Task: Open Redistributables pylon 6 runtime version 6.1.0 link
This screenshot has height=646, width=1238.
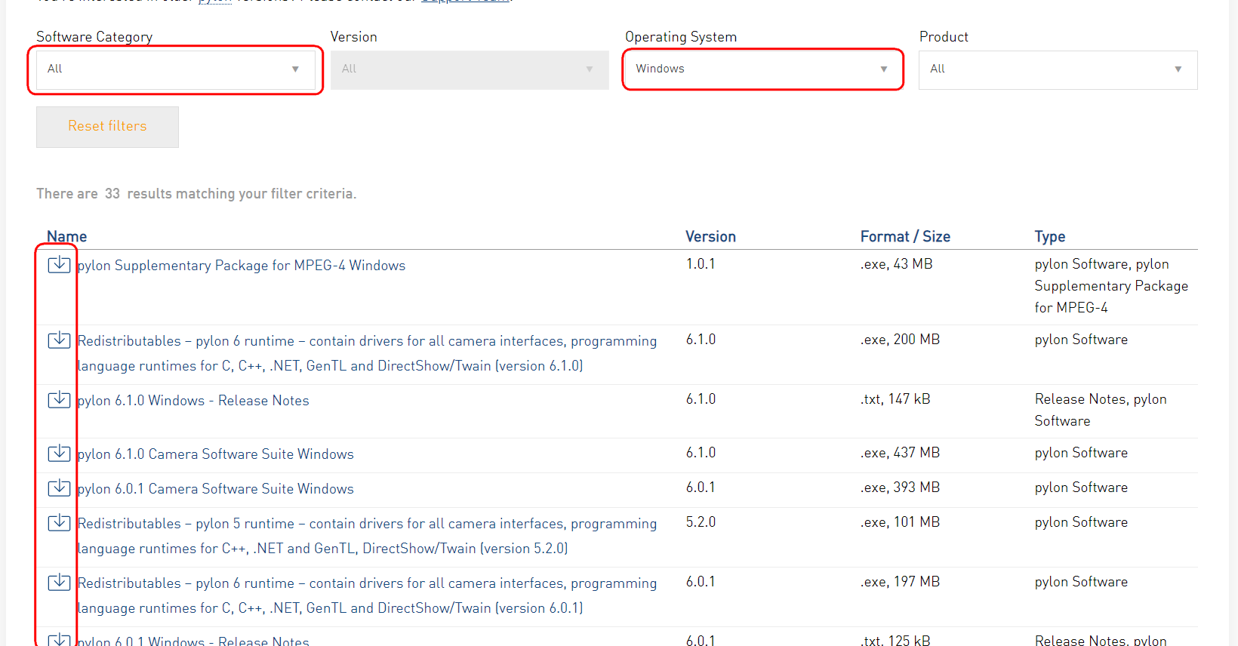Action: coord(367,353)
